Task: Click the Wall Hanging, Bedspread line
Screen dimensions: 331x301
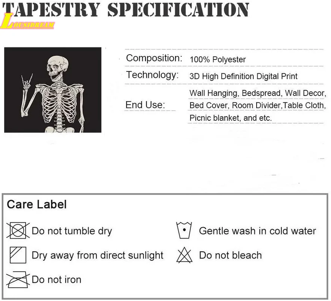Action: click(x=257, y=93)
